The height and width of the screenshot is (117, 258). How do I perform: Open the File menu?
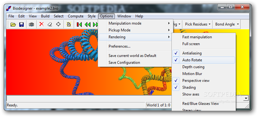click(x=11, y=16)
